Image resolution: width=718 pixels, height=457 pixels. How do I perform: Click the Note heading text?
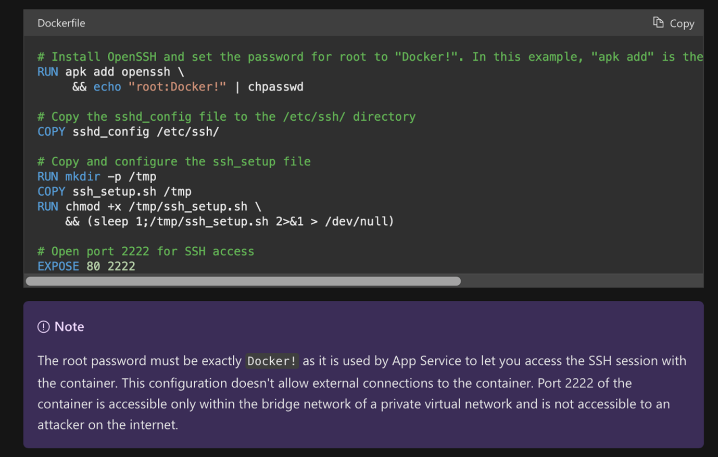click(69, 326)
